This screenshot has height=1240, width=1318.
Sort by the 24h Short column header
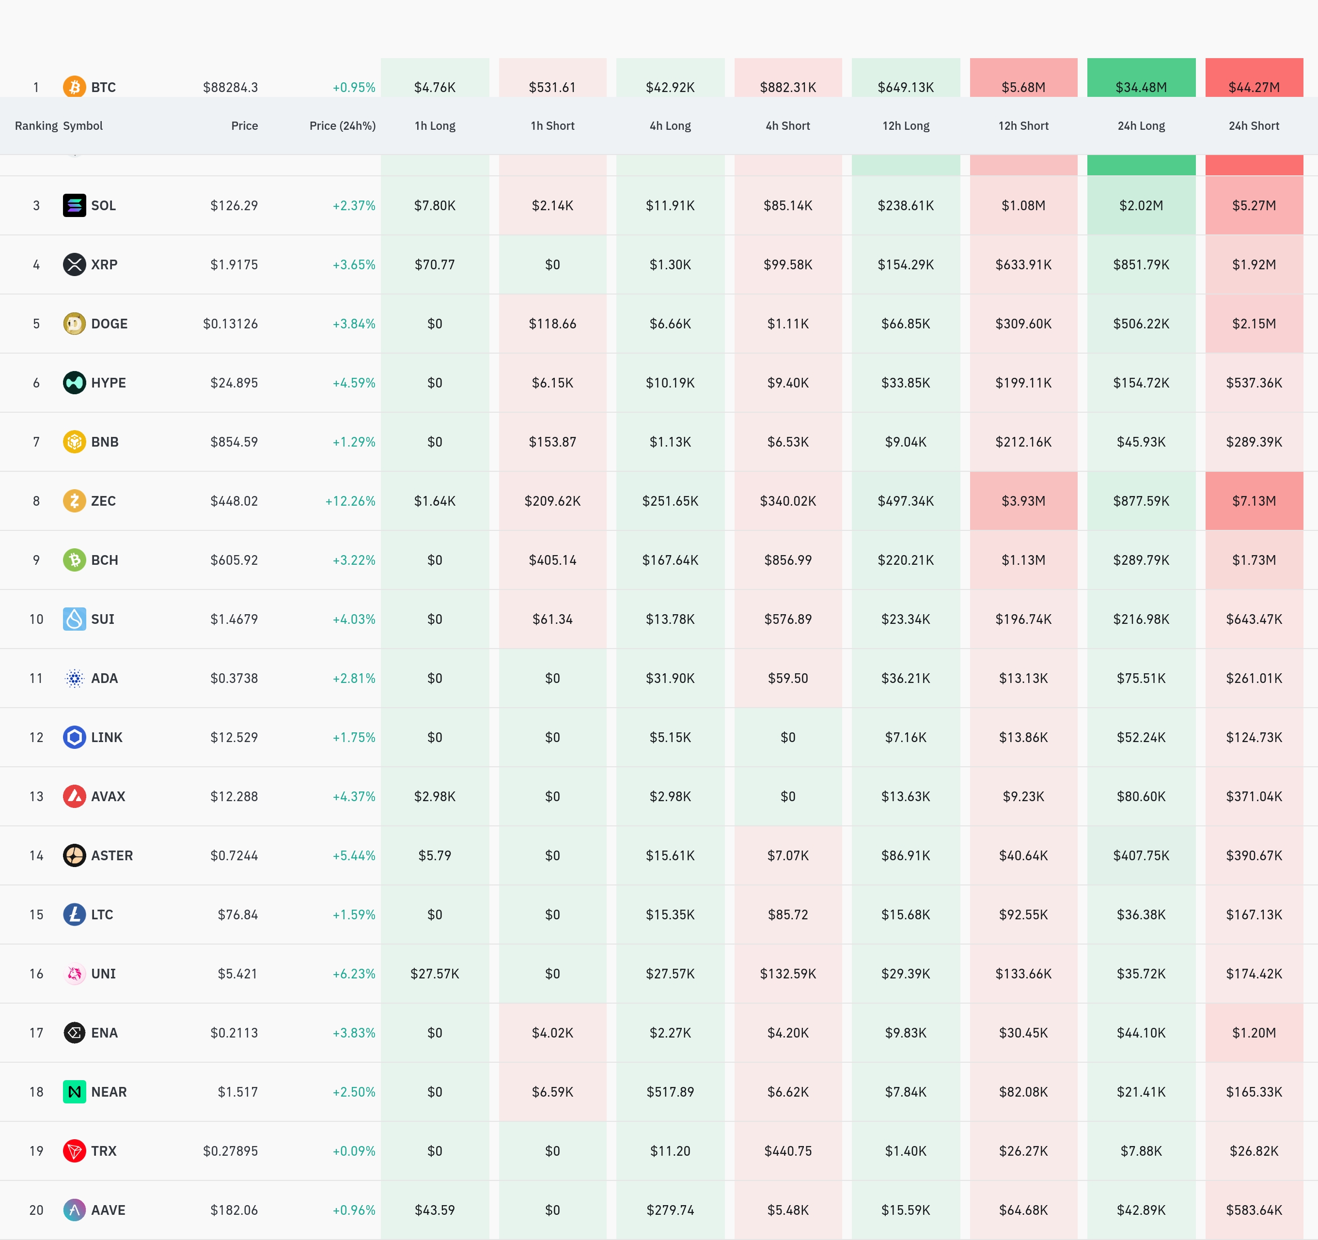tap(1253, 126)
